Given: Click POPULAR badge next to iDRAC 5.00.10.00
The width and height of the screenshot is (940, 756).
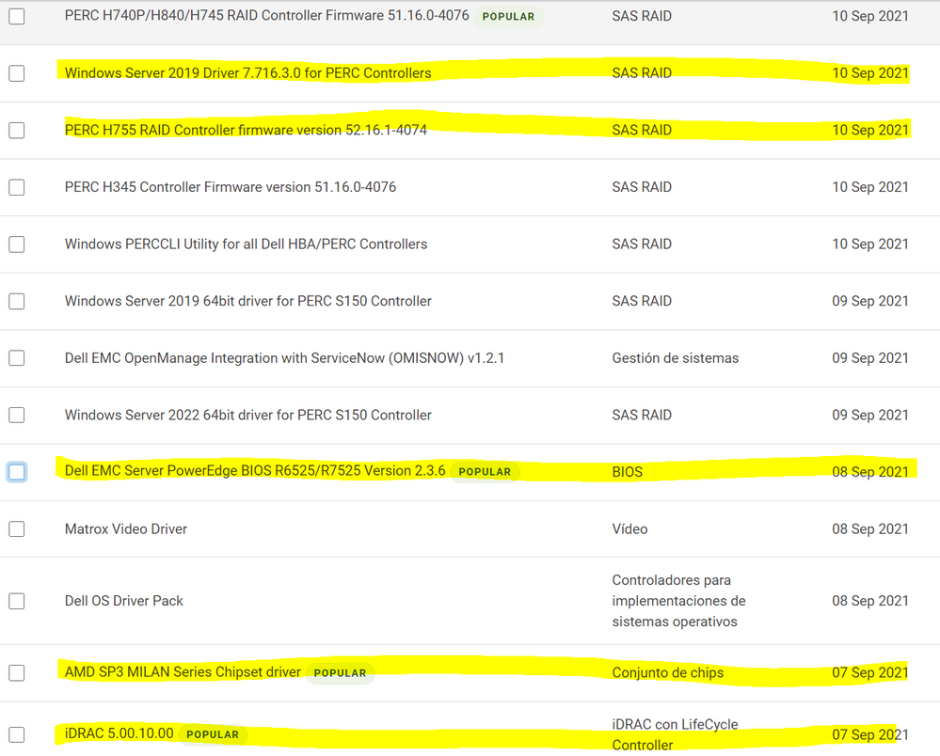Looking at the screenshot, I should [213, 734].
